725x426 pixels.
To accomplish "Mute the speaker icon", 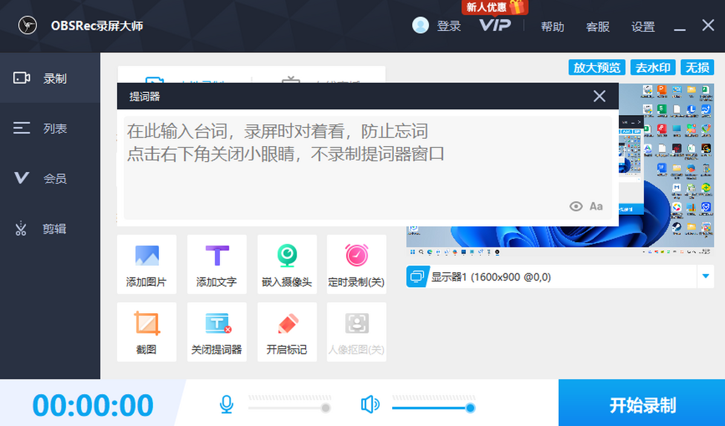I will click(370, 404).
